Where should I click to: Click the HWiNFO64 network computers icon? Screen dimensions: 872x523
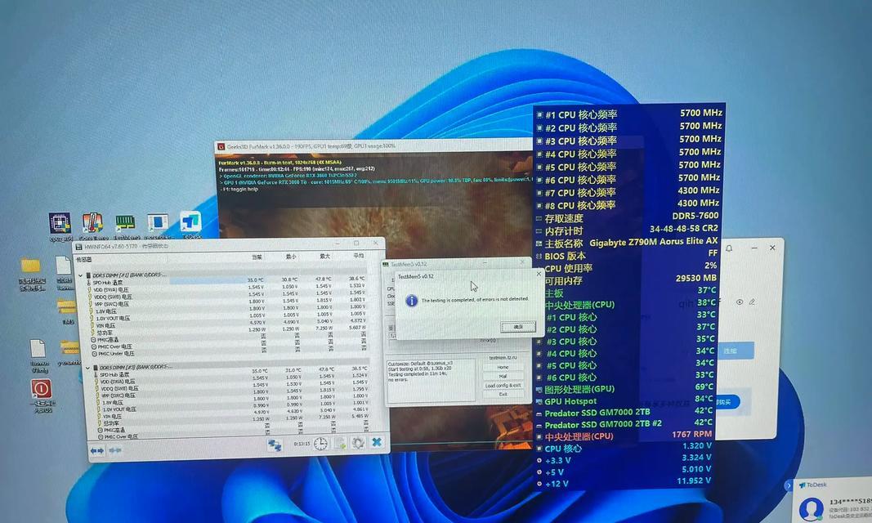275,445
